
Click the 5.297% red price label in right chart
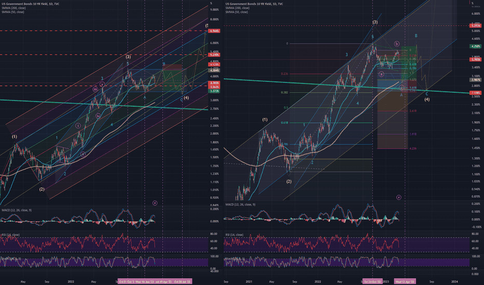pos(476,26)
